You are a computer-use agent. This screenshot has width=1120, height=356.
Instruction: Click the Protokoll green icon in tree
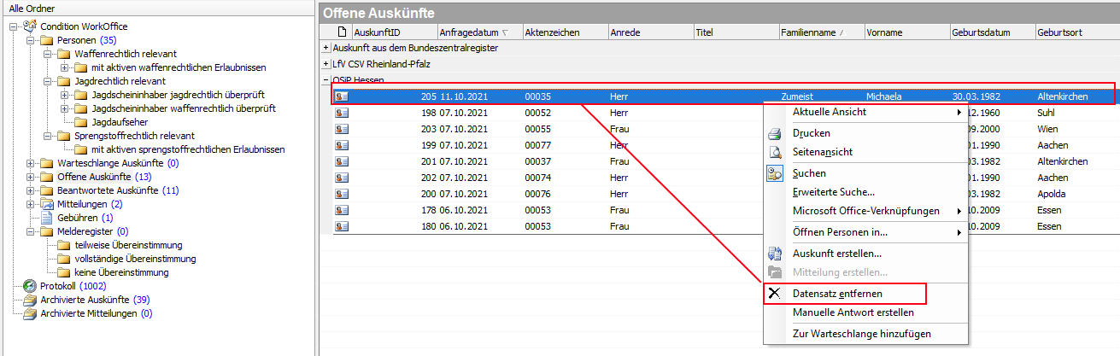pyautogui.click(x=30, y=286)
